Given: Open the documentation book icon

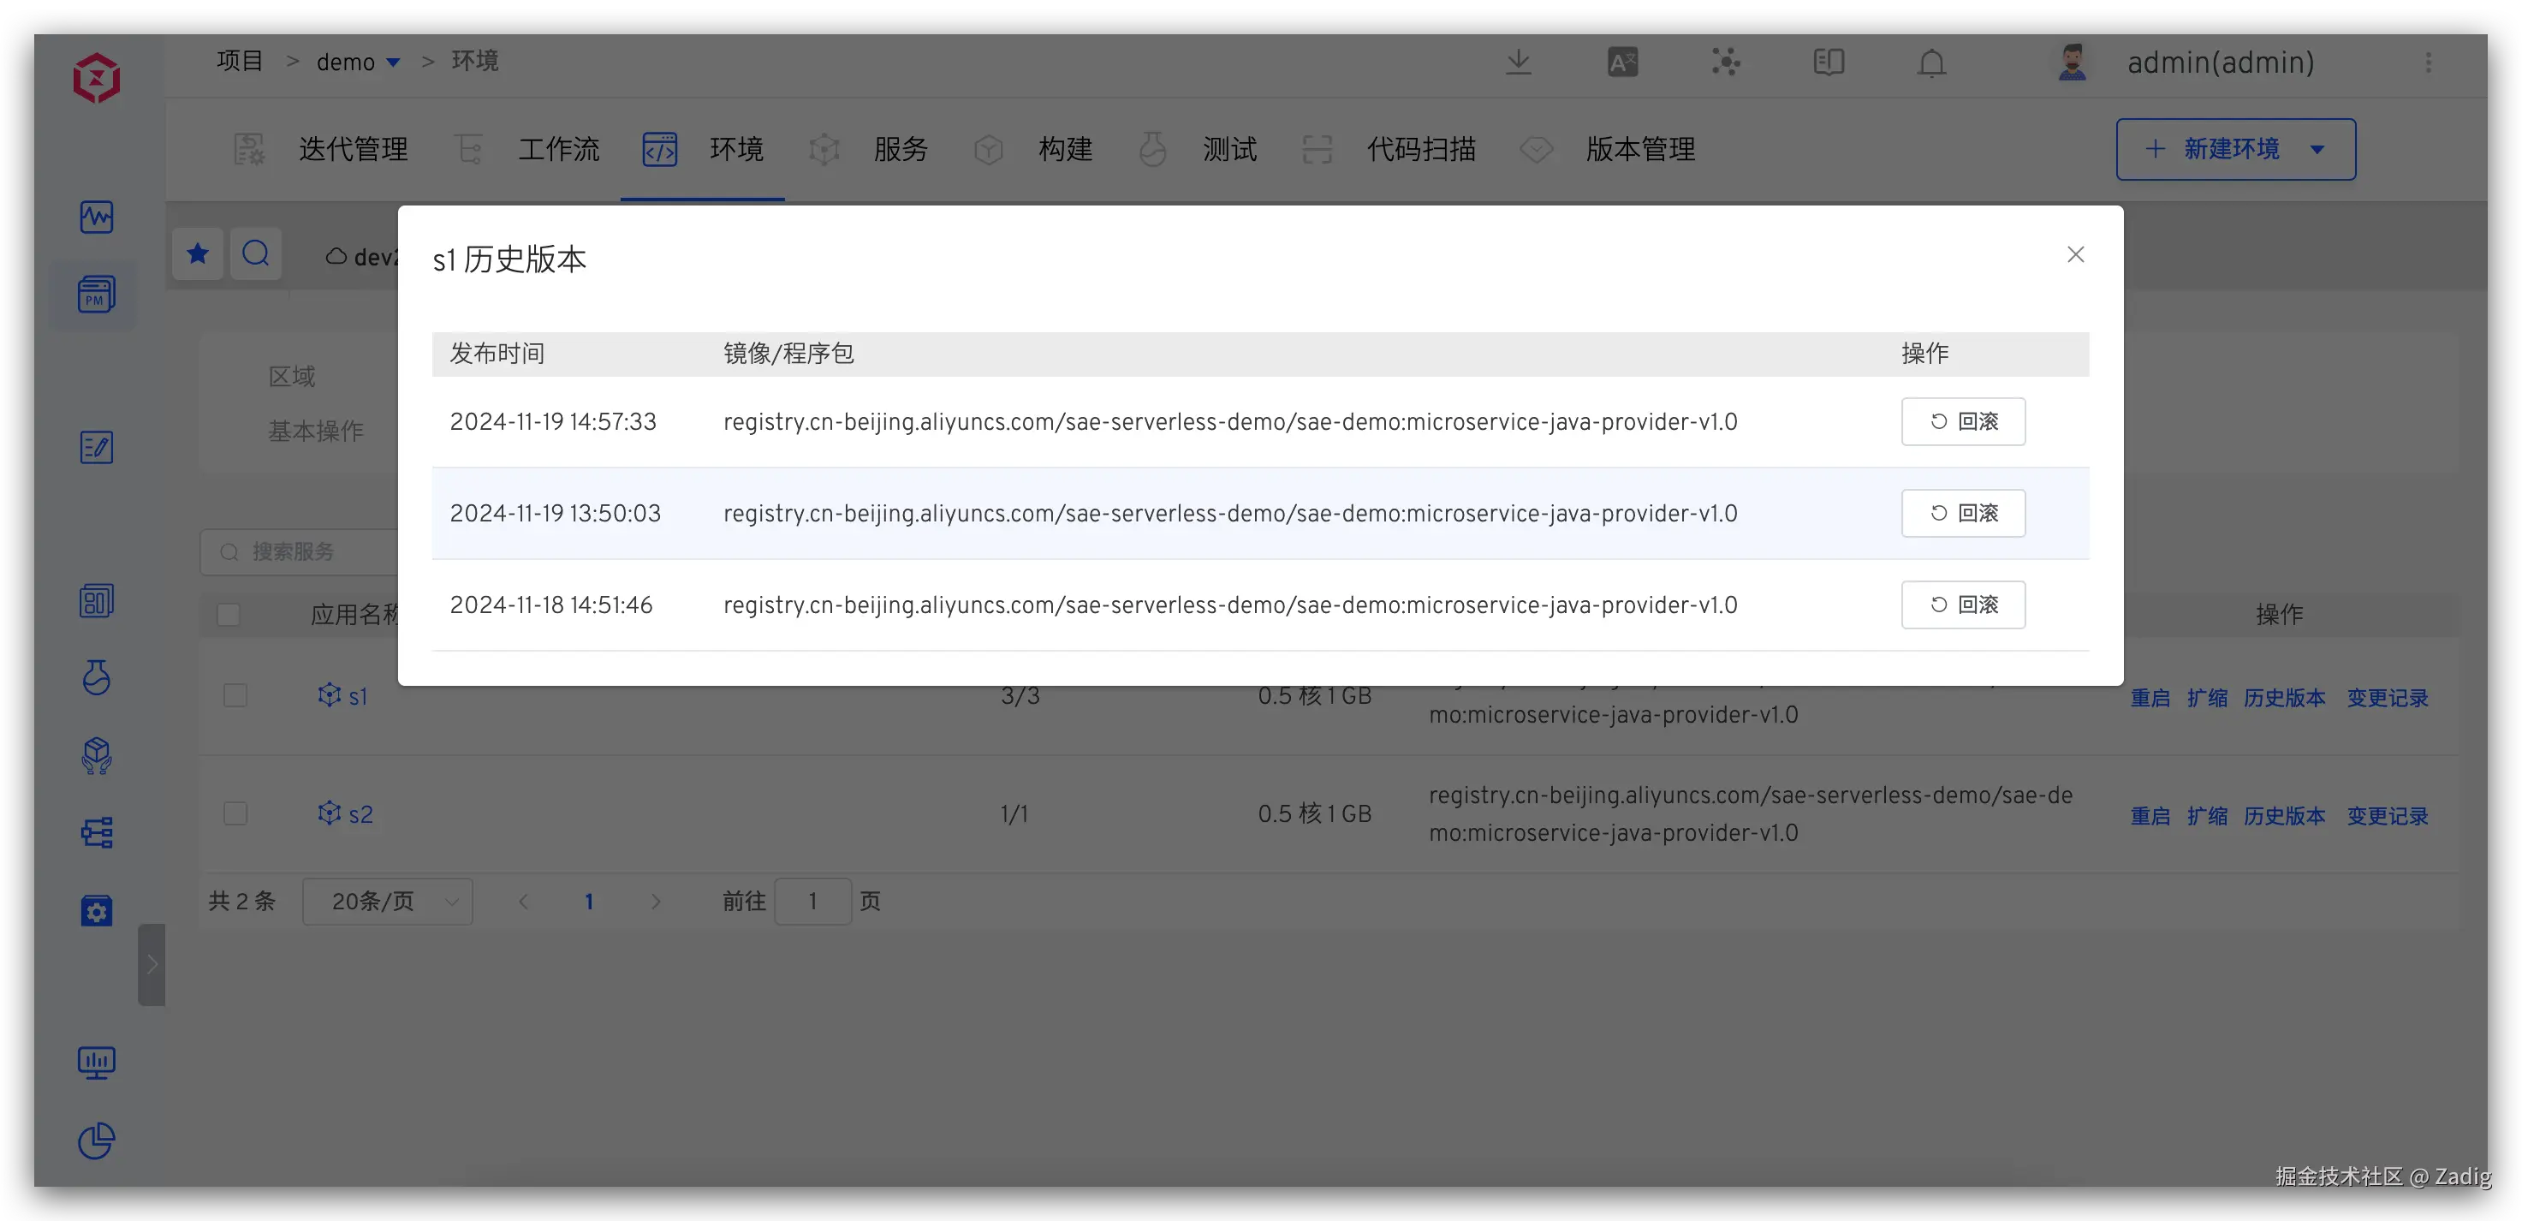Looking at the screenshot, I should [1828, 63].
